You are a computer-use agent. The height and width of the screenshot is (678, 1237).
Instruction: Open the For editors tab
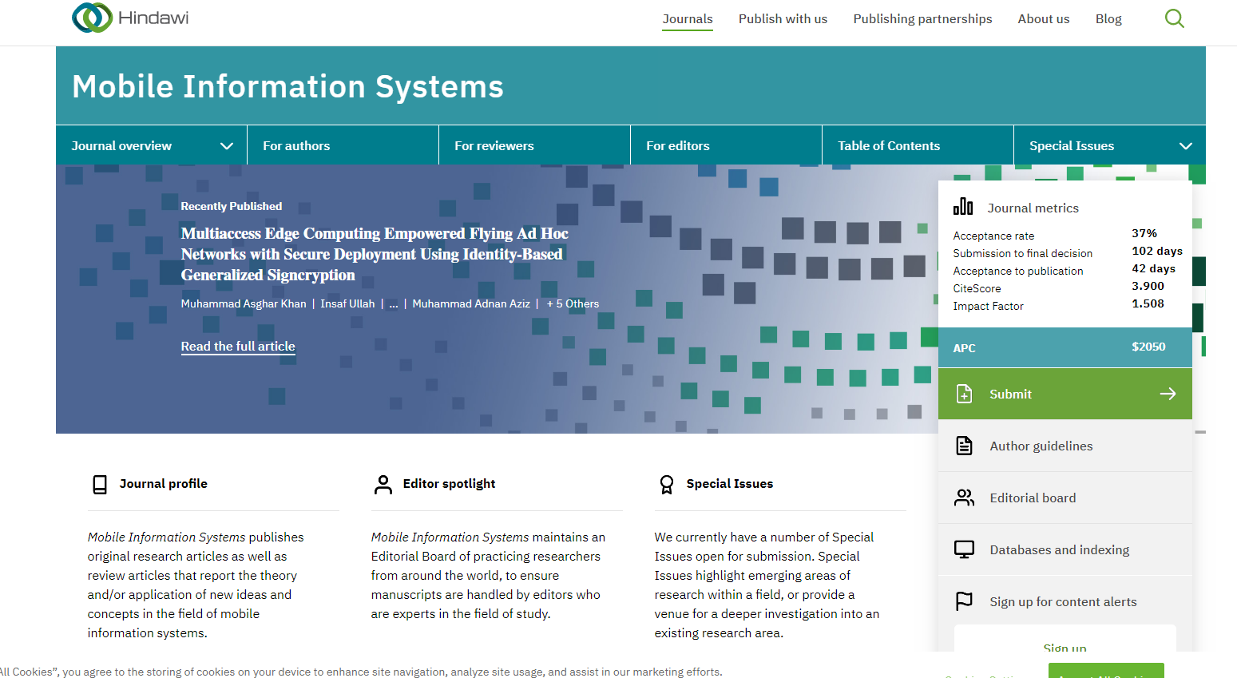[x=727, y=145]
